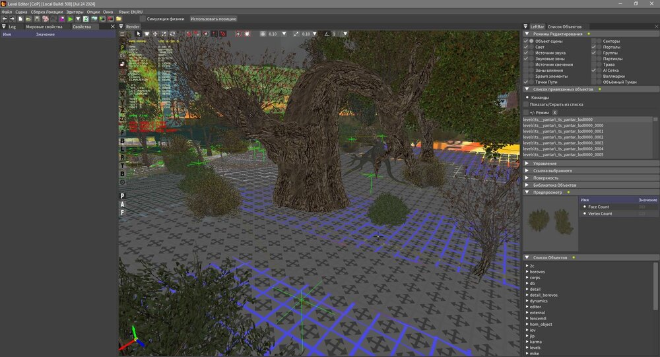
Task: Click the grid snap icon in Render toolbar
Action: [263, 34]
